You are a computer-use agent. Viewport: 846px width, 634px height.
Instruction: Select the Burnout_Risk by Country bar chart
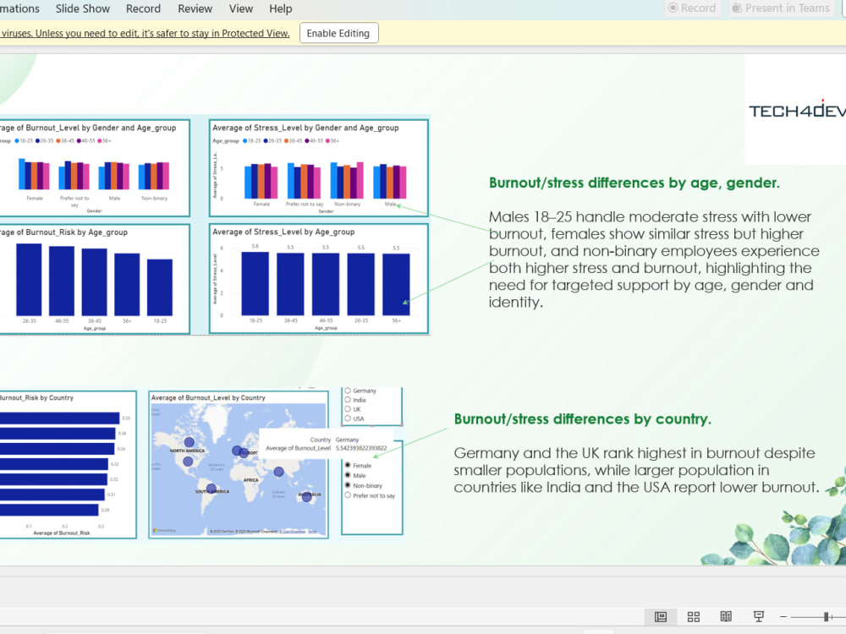click(x=68, y=465)
